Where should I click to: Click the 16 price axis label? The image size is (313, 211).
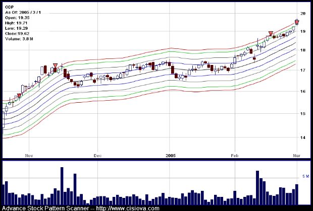[x=303, y=91]
